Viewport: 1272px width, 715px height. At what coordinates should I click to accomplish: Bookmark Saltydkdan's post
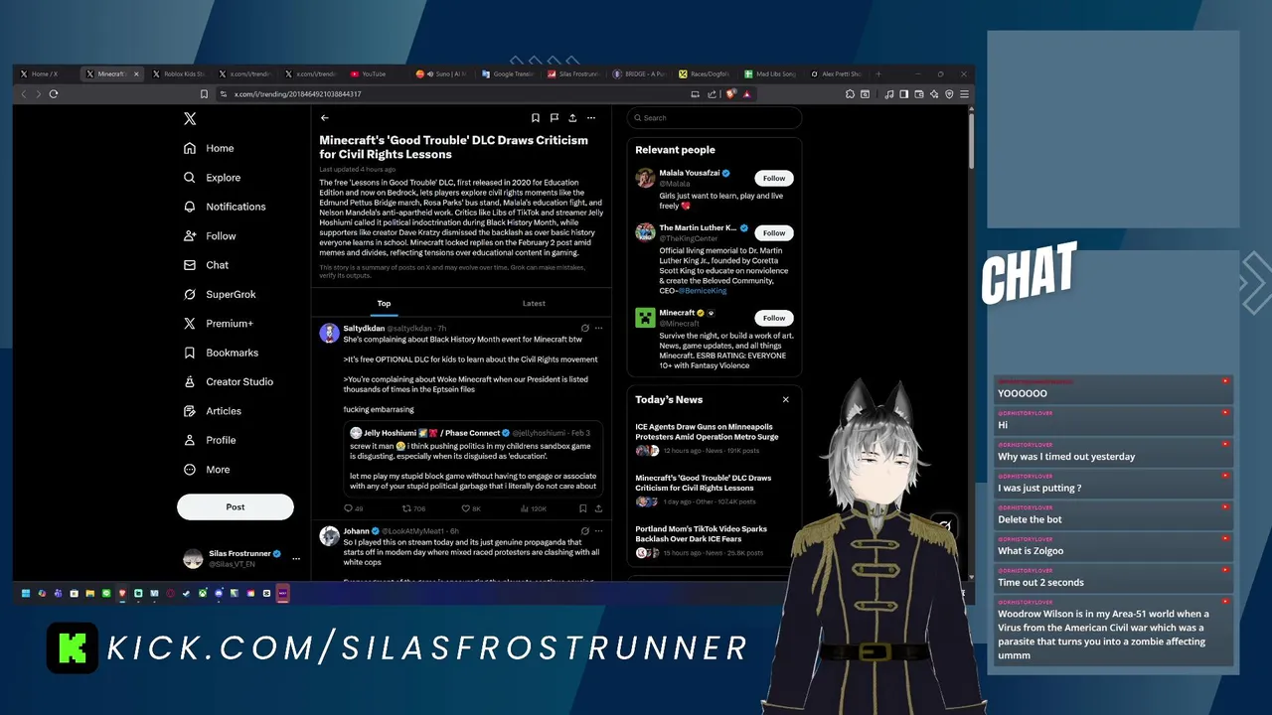[582, 508]
